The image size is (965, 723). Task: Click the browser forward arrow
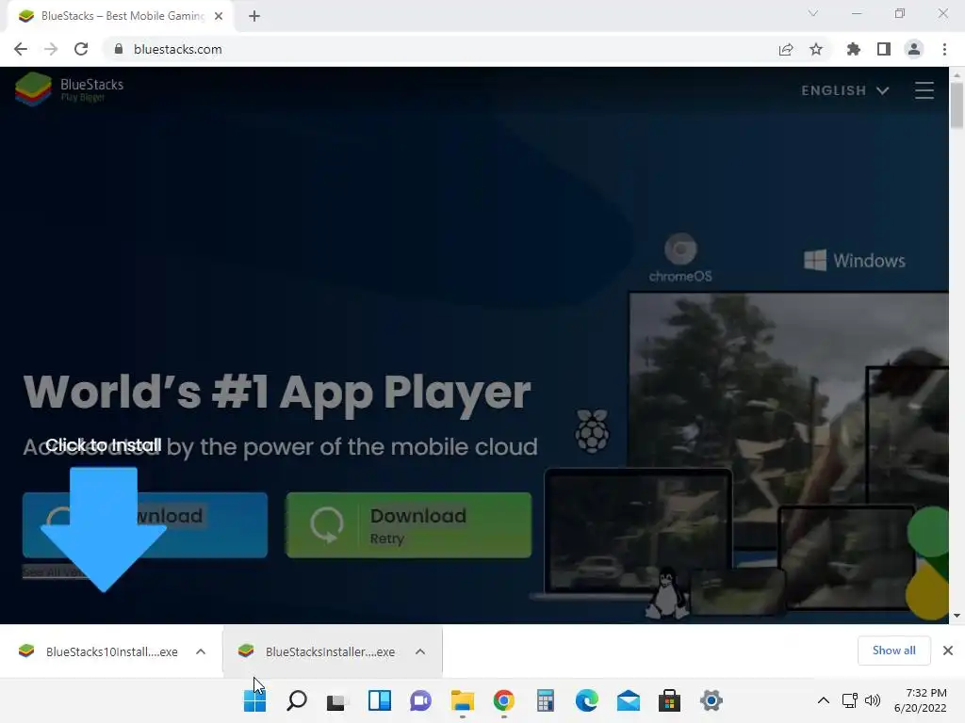51,49
